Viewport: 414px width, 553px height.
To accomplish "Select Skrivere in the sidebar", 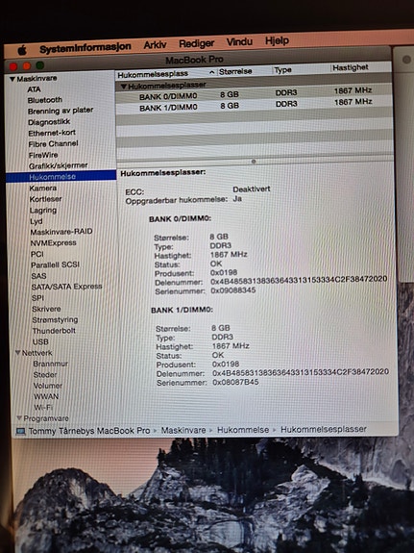I will (46, 309).
